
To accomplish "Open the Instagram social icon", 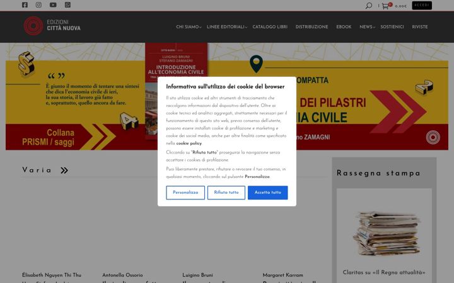I will coord(38,5).
